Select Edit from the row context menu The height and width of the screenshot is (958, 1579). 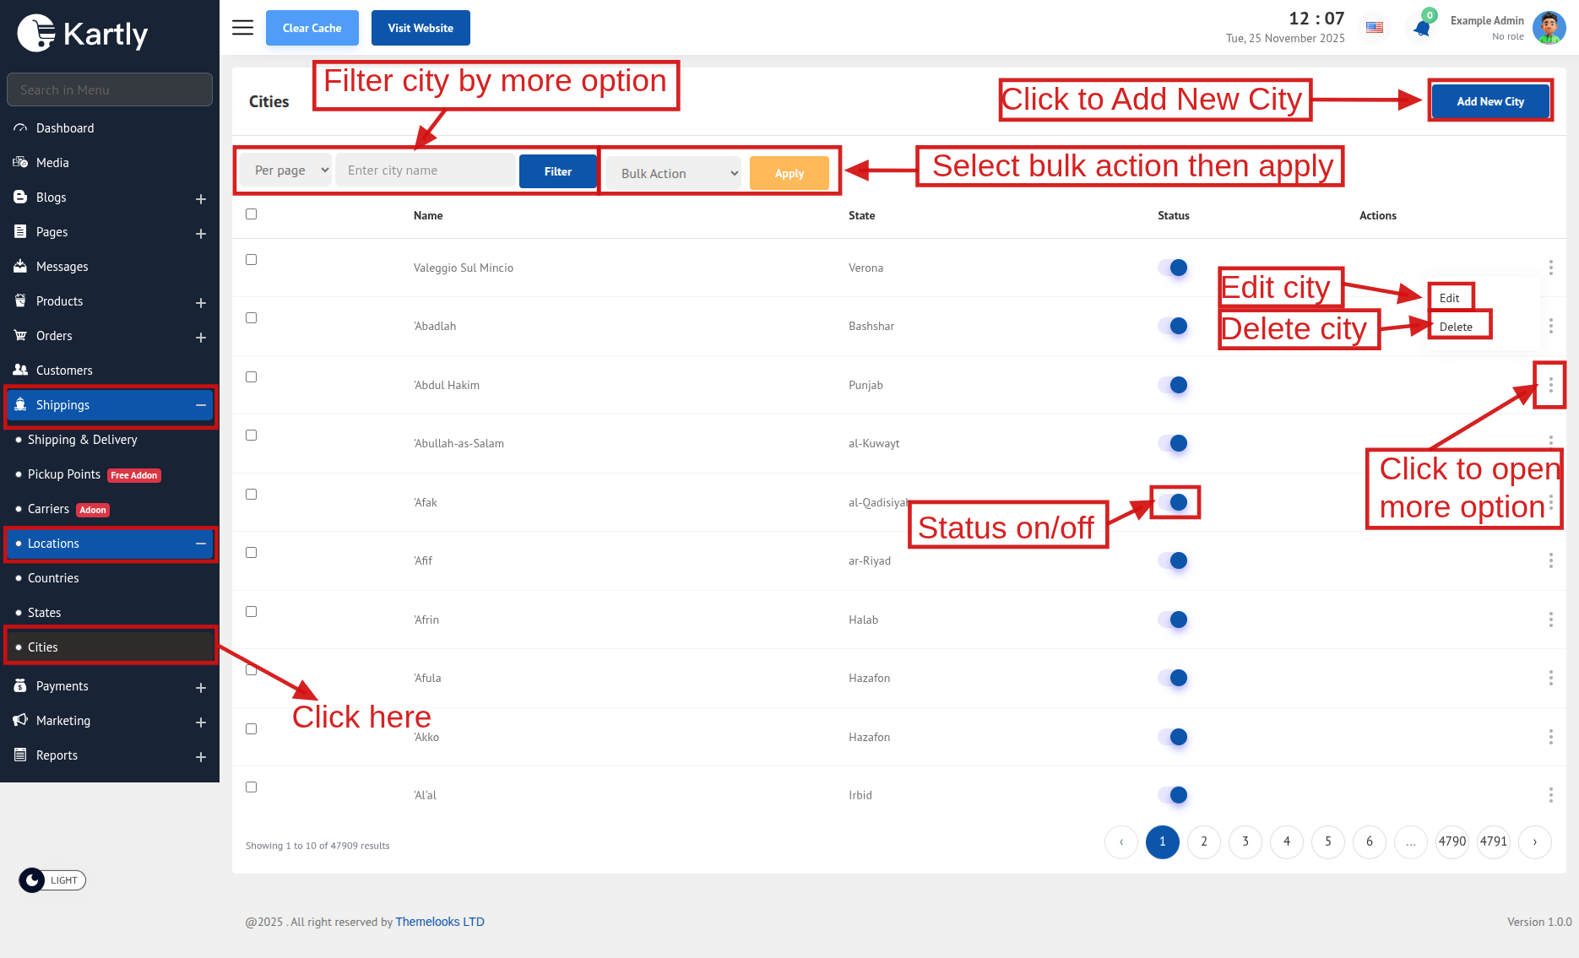pyautogui.click(x=1450, y=298)
